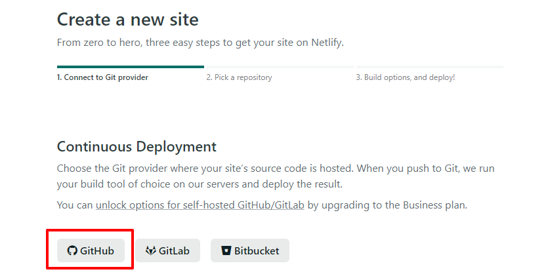Click the Create a new site heading
Image resolution: width=550 pixels, height=280 pixels.
coord(127,19)
